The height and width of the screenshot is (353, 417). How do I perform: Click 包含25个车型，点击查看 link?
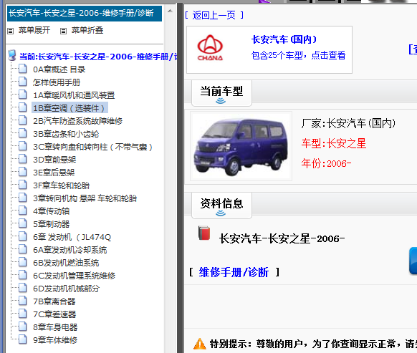pyautogui.click(x=298, y=55)
